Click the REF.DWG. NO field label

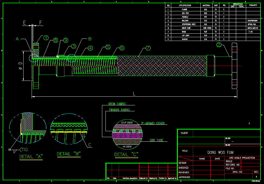233,165
